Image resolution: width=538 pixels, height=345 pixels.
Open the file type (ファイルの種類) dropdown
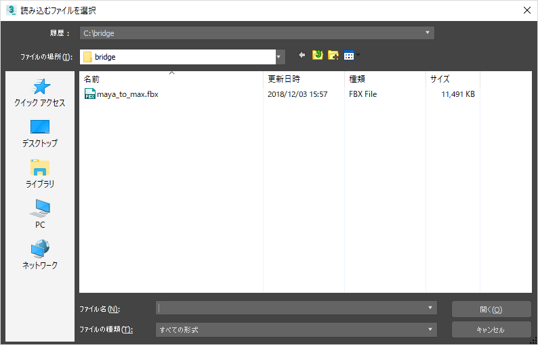[x=430, y=329]
